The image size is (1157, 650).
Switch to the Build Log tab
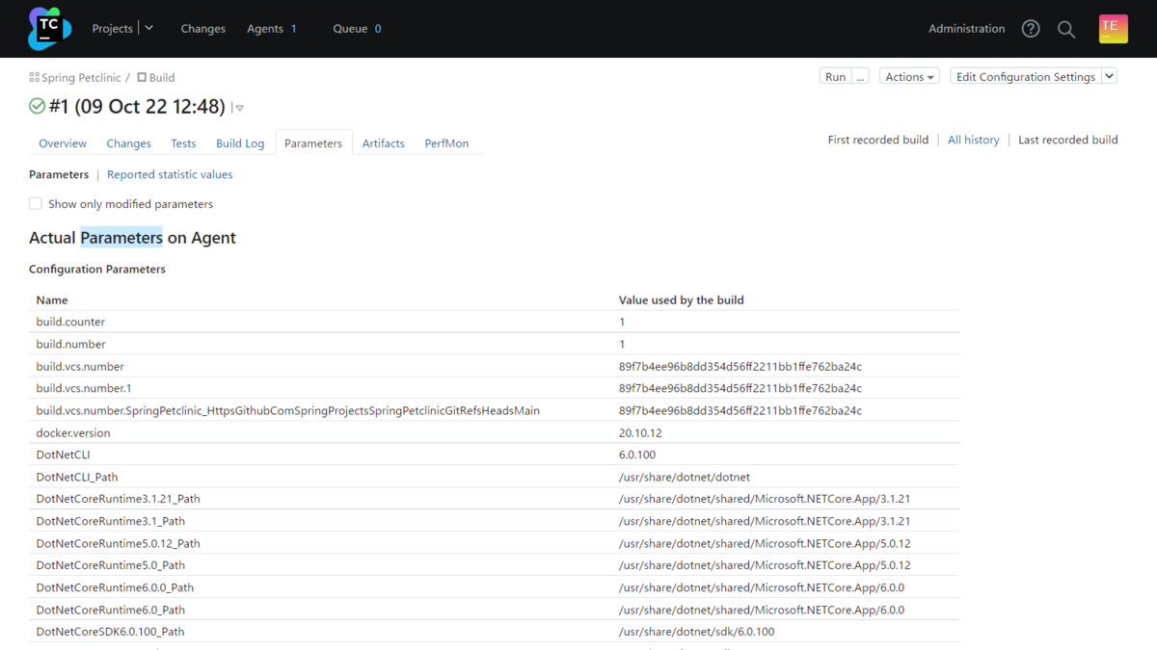(240, 143)
